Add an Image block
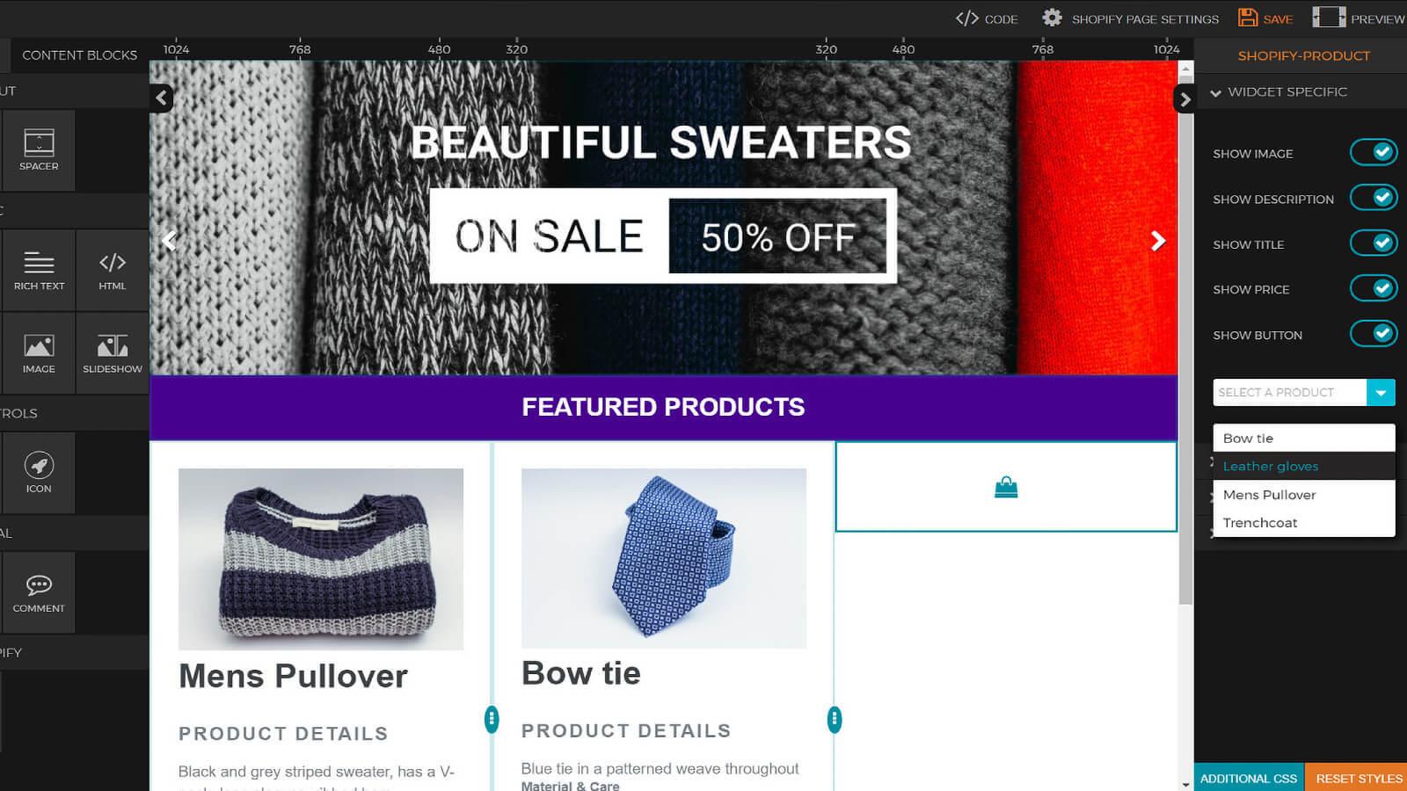The height and width of the screenshot is (791, 1407). click(39, 353)
